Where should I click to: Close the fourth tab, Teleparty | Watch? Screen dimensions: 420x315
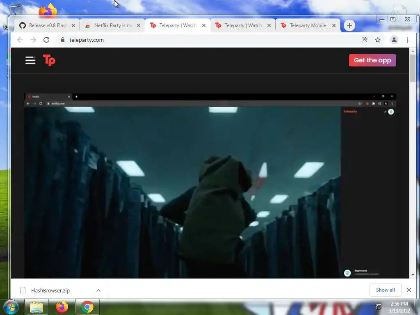pyautogui.click(x=269, y=25)
